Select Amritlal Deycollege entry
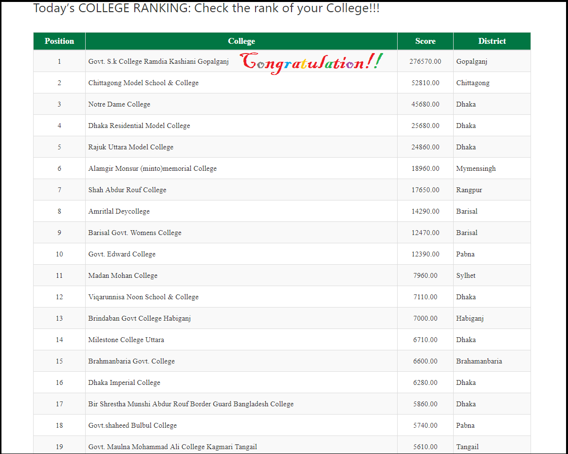 tap(119, 211)
